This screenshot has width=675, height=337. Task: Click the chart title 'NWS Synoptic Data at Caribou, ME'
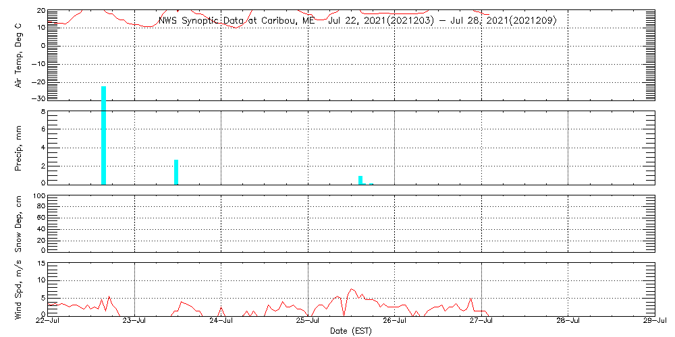236,20
